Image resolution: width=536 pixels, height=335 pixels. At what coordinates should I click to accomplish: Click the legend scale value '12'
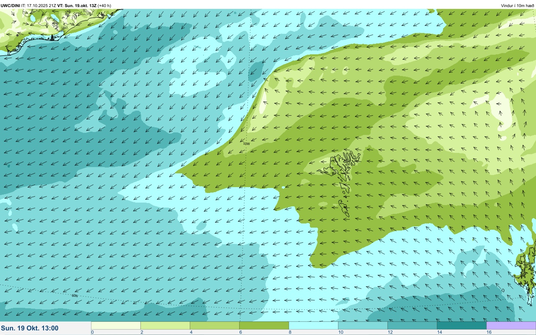(x=390, y=332)
